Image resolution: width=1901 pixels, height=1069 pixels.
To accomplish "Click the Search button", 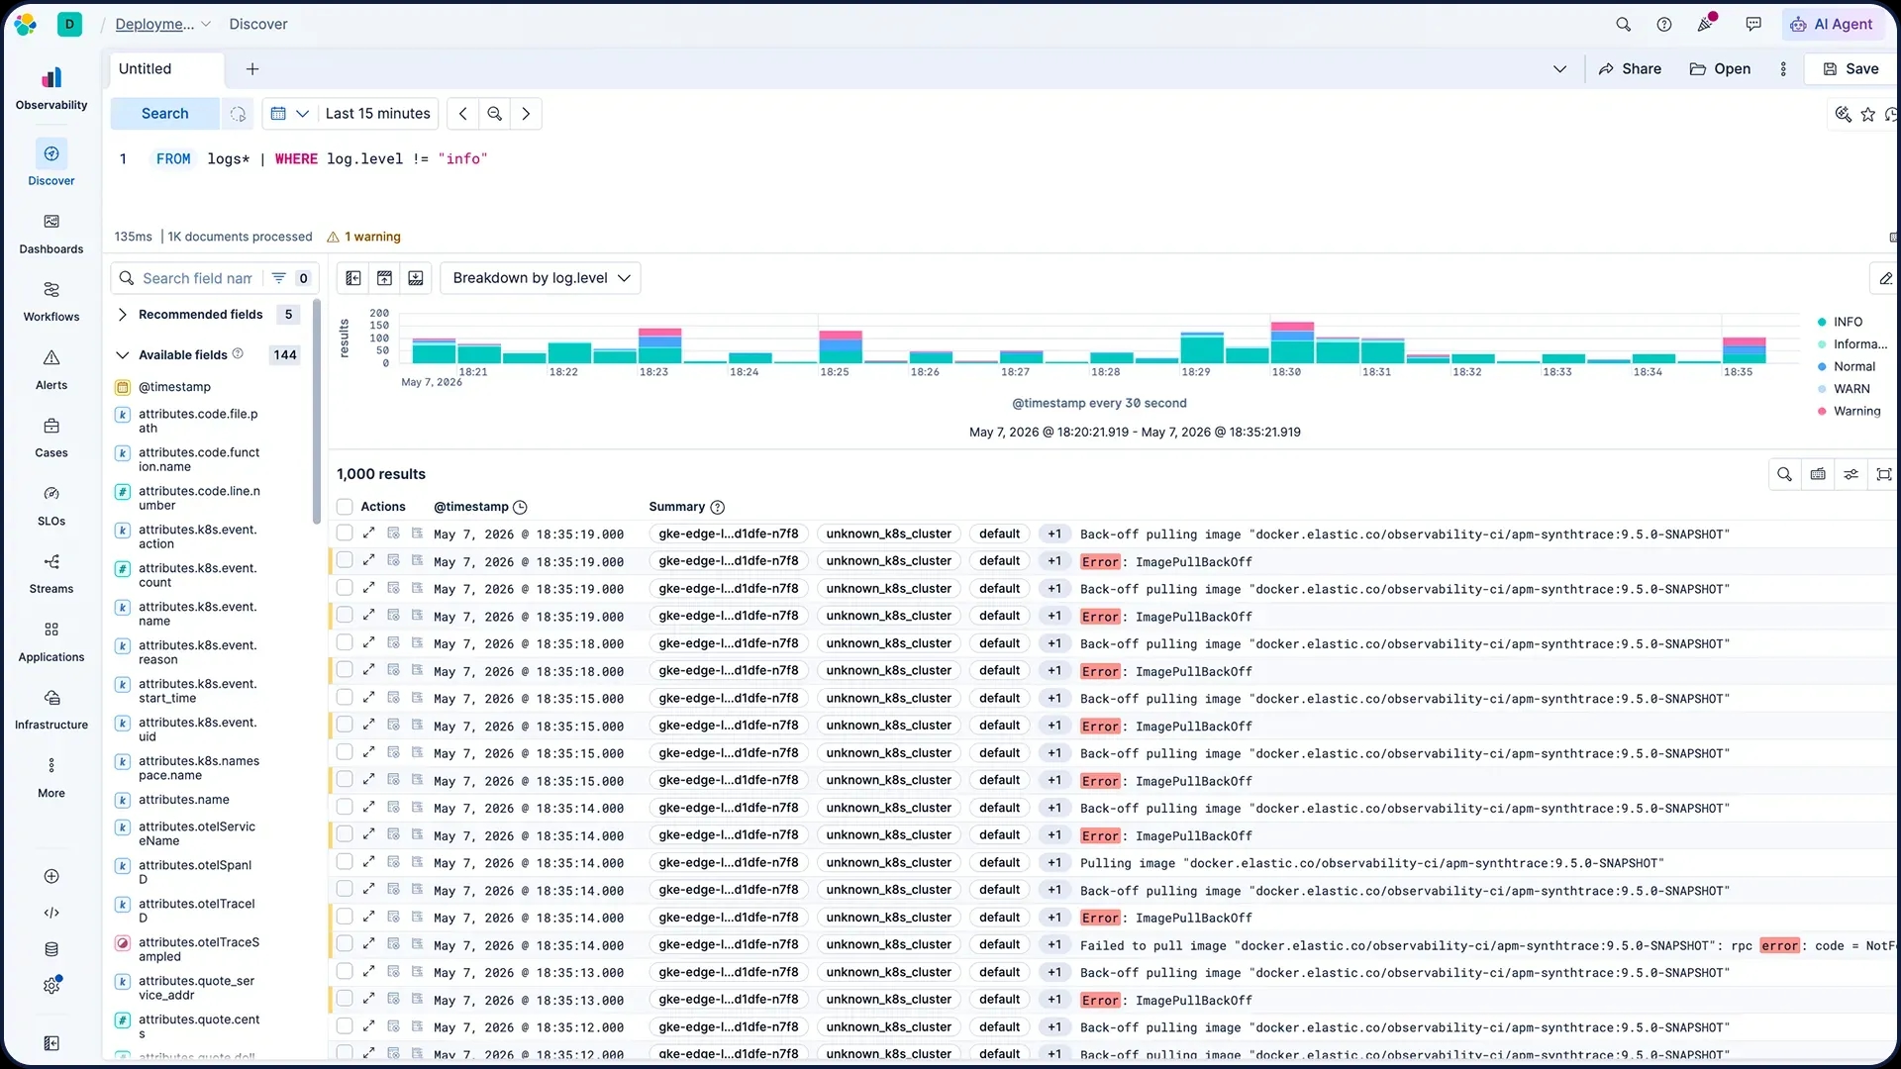I will click(164, 114).
